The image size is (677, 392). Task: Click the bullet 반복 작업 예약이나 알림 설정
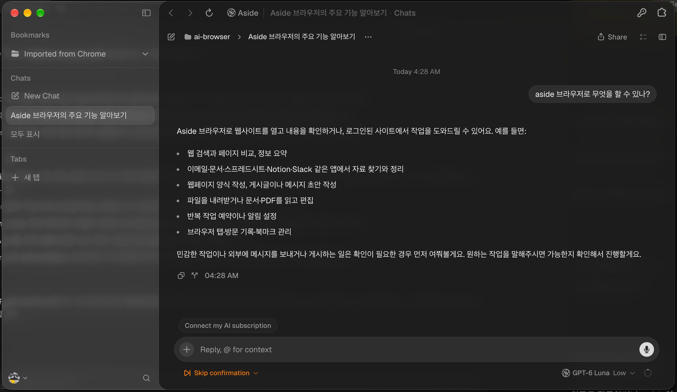point(232,216)
